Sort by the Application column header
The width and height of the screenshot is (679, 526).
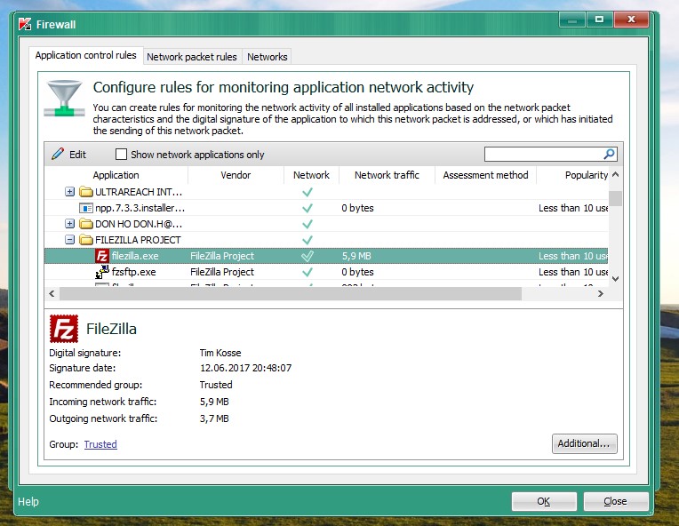click(116, 175)
